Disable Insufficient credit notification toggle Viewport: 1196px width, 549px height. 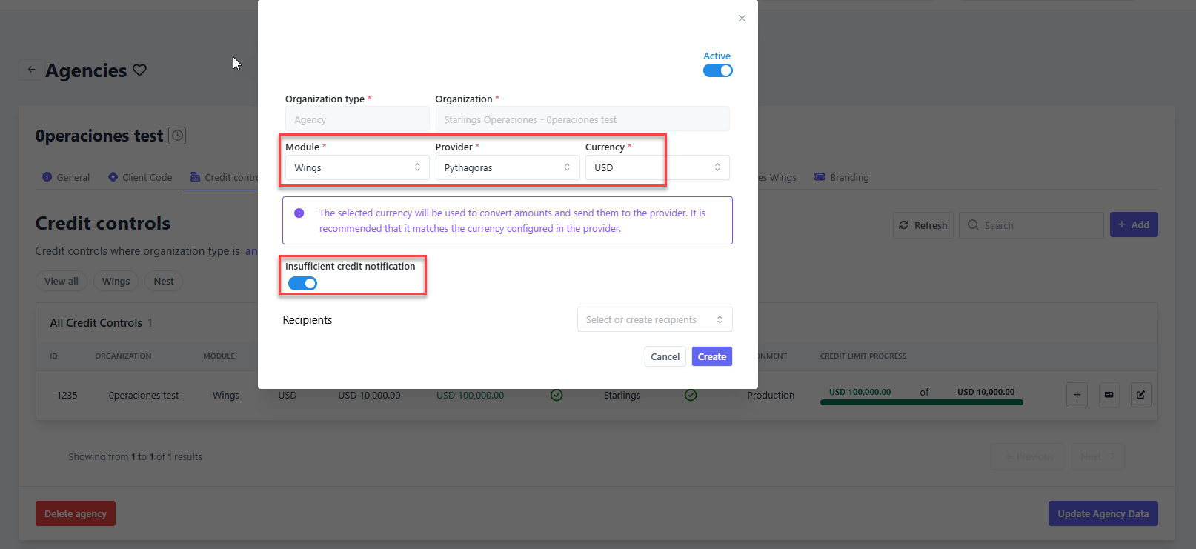tap(302, 283)
